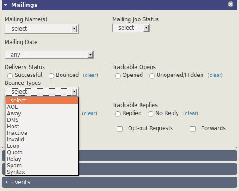Choose the Opened trackable opens radio
This screenshot has height=191, width=239.
[118, 76]
